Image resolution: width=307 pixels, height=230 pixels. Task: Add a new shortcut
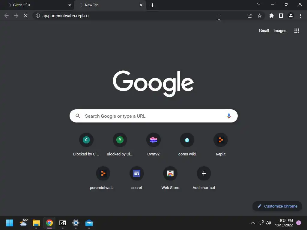tap(204, 178)
